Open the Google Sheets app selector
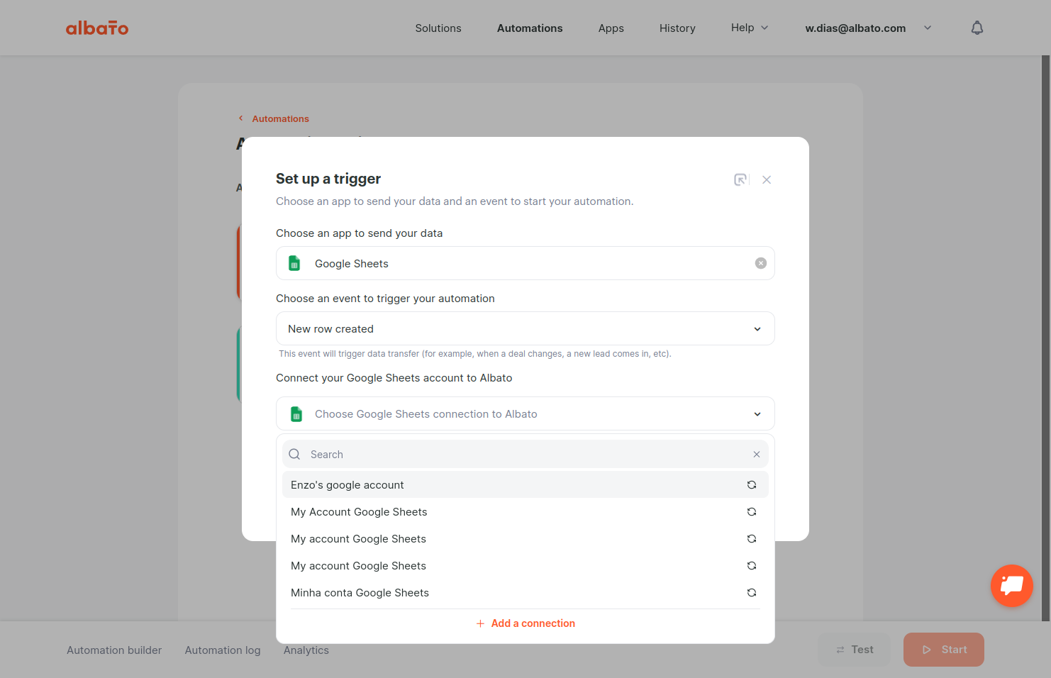This screenshot has width=1051, height=678. pos(525,263)
